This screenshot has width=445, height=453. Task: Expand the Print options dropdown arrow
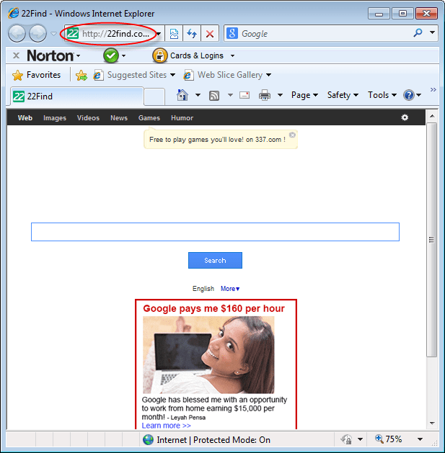pyautogui.click(x=280, y=95)
